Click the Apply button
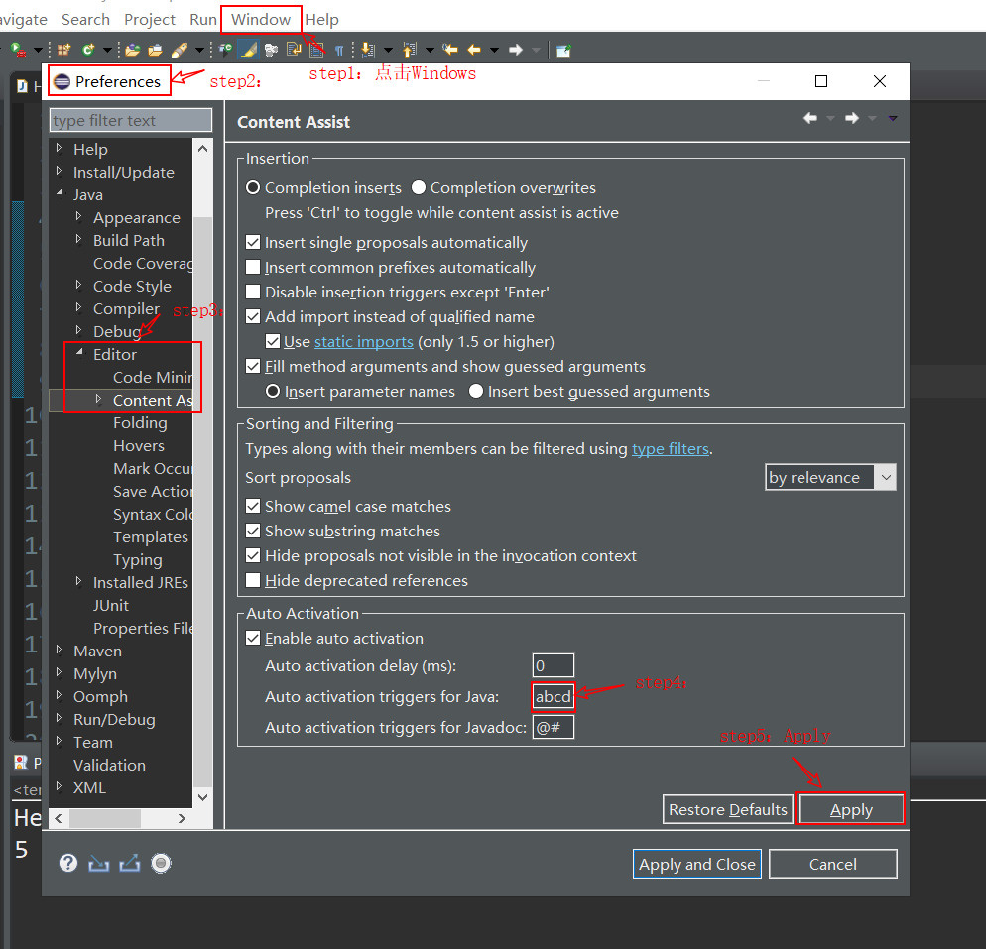Viewport: 986px width, 949px height. click(x=851, y=809)
